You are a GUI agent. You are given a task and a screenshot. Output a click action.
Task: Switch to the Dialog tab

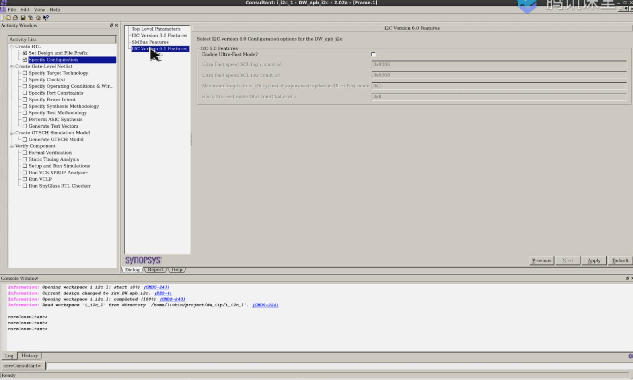pyautogui.click(x=132, y=269)
